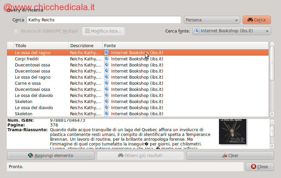Click the globe icon in Cerca fonte combo
The height and width of the screenshot is (178, 281).
pyautogui.click(x=197, y=31)
